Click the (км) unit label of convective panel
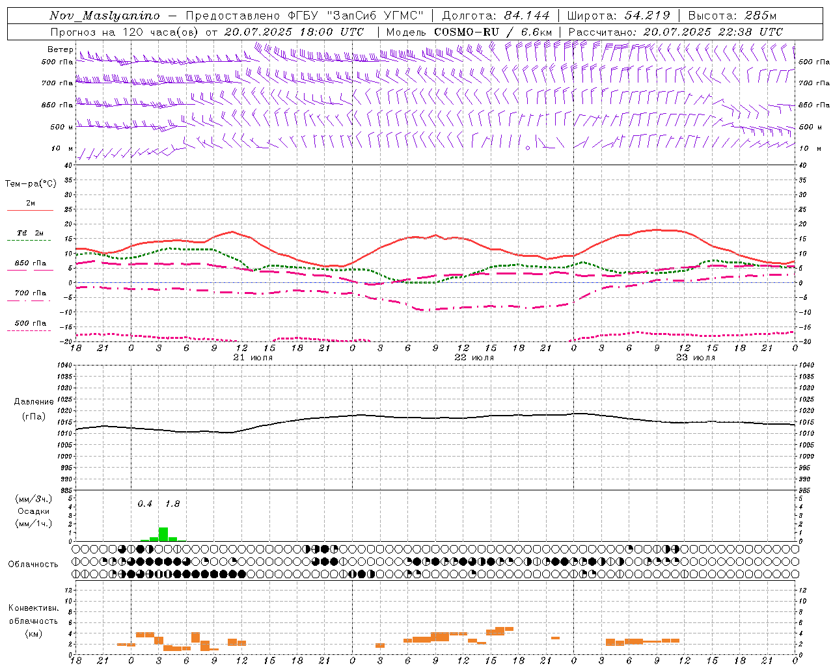Screen dimensions: 833x666 coord(34,633)
